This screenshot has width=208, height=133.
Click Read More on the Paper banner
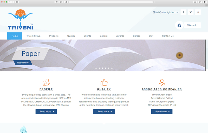[x=23, y=63]
